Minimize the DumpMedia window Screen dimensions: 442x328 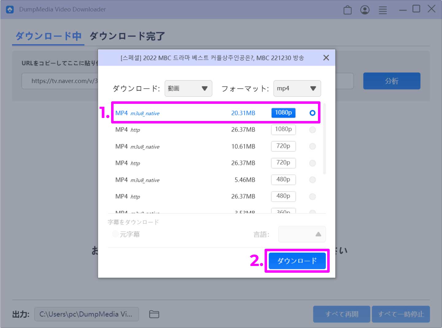(403, 10)
